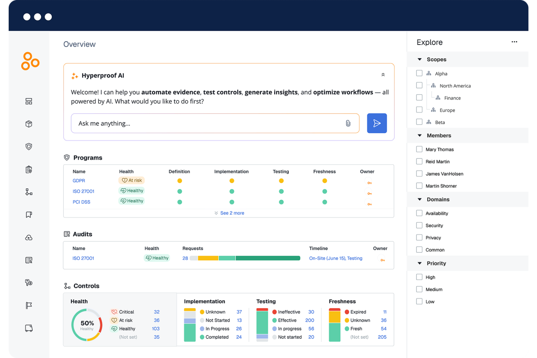Check the North America scope checkbox
The image size is (537, 358).
click(x=419, y=85)
